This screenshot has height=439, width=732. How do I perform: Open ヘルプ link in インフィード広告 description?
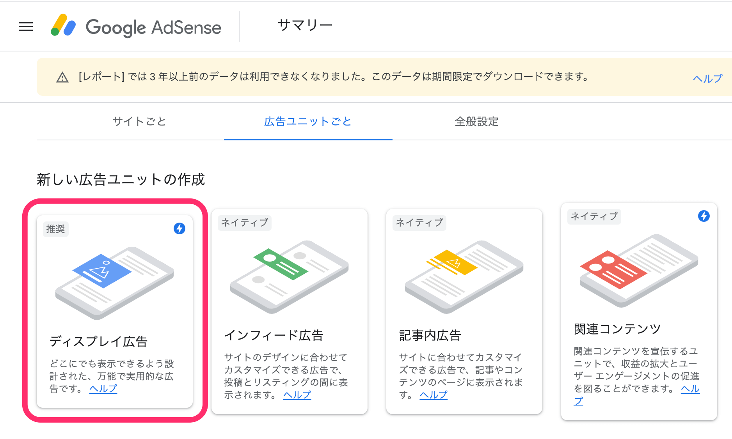[297, 395]
